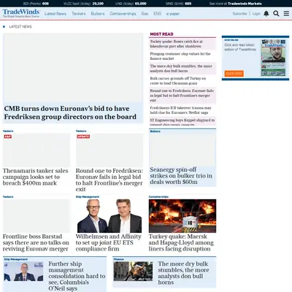Open the TradeWinds edition cover image
292x292 pixels.
coord(273,58)
